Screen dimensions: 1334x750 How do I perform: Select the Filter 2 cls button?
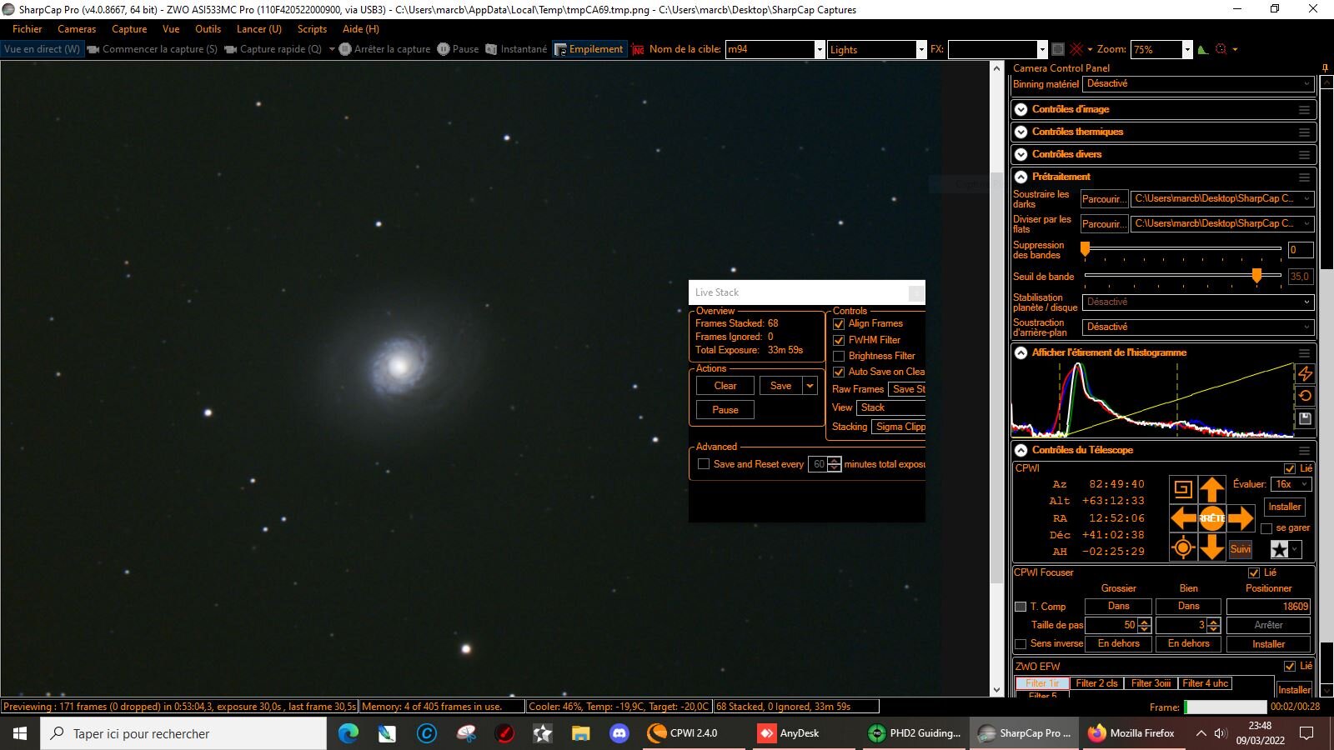coord(1096,683)
